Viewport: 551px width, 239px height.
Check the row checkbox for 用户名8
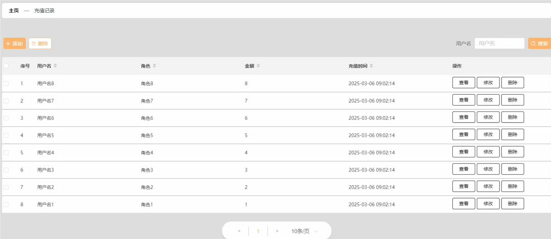pyautogui.click(x=6, y=84)
